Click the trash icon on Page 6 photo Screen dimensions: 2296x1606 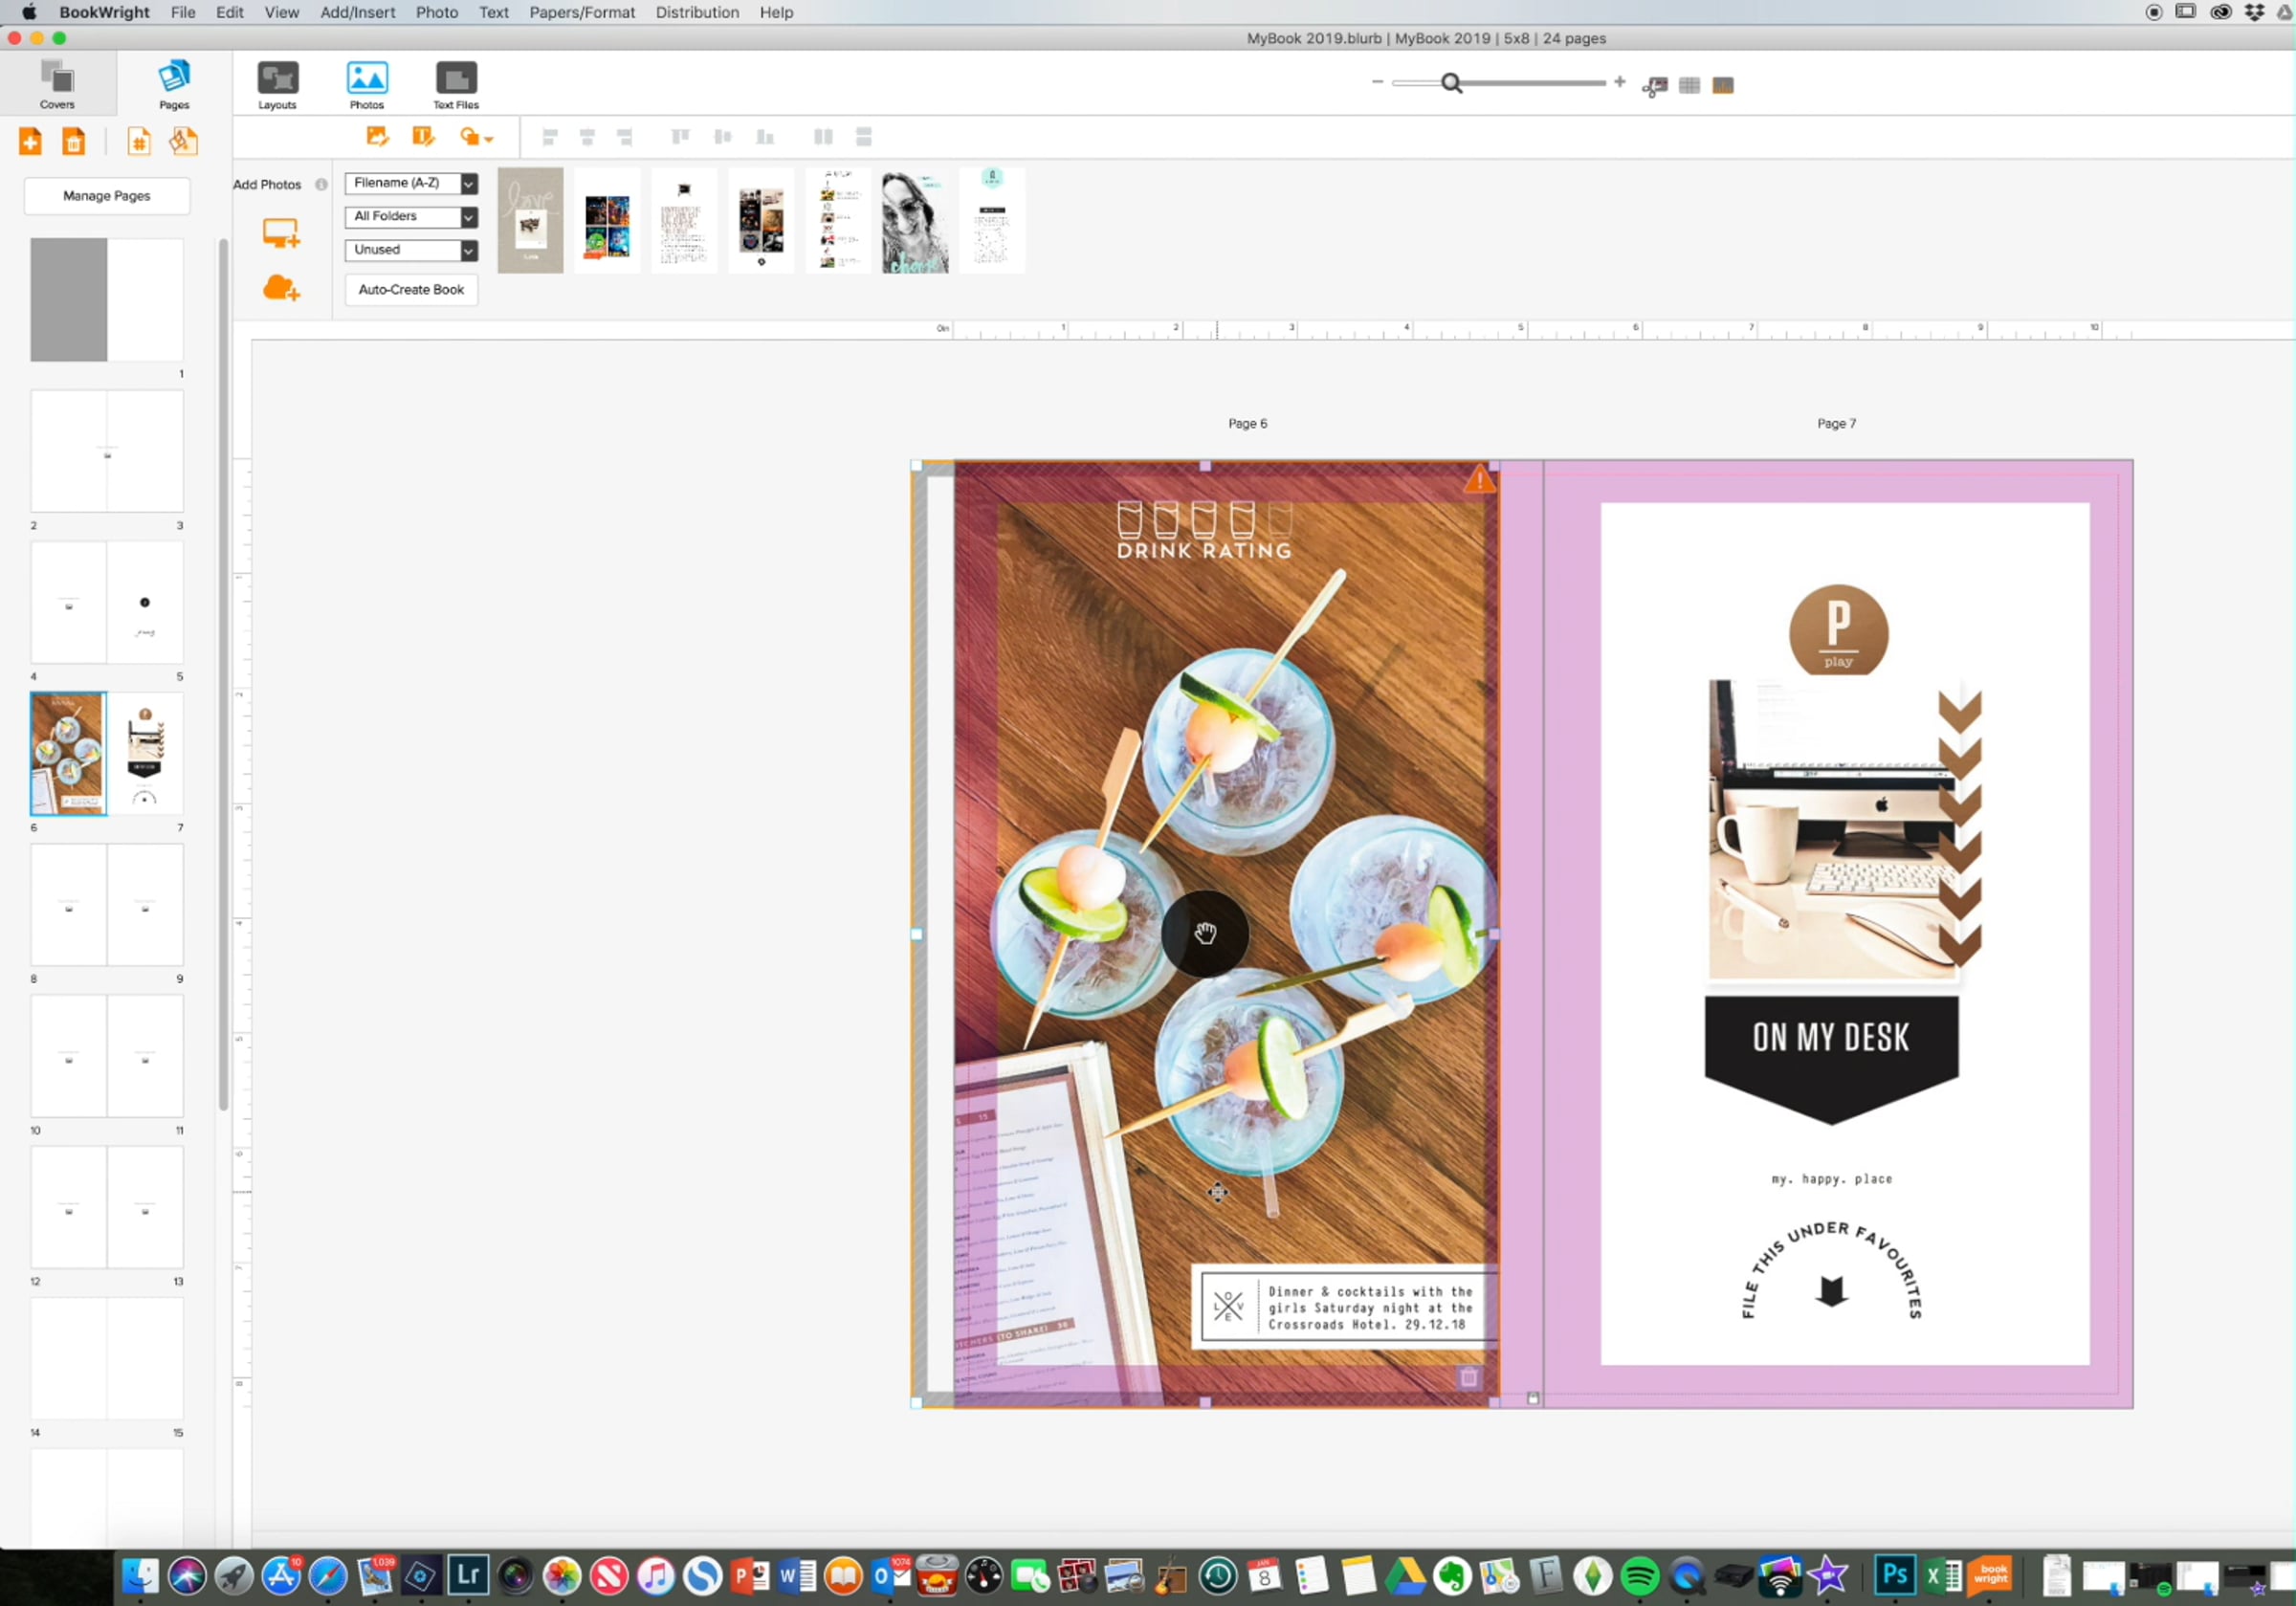pos(1468,1377)
